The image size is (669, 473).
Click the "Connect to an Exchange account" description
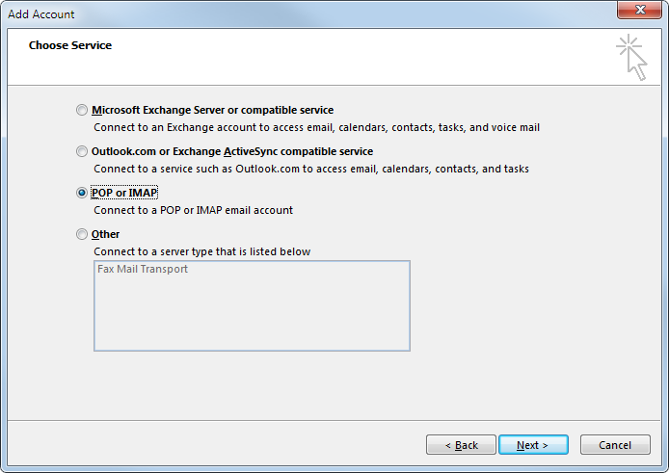click(316, 127)
